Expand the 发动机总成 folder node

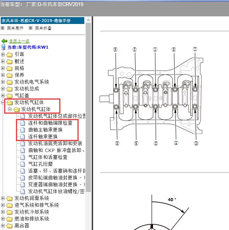coord(3,89)
